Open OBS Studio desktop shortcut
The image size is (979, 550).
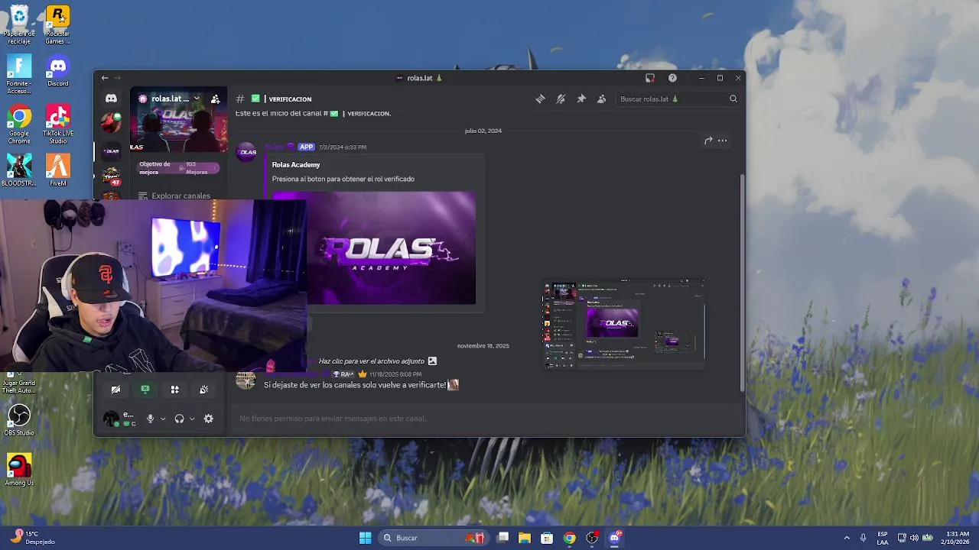pyautogui.click(x=19, y=419)
